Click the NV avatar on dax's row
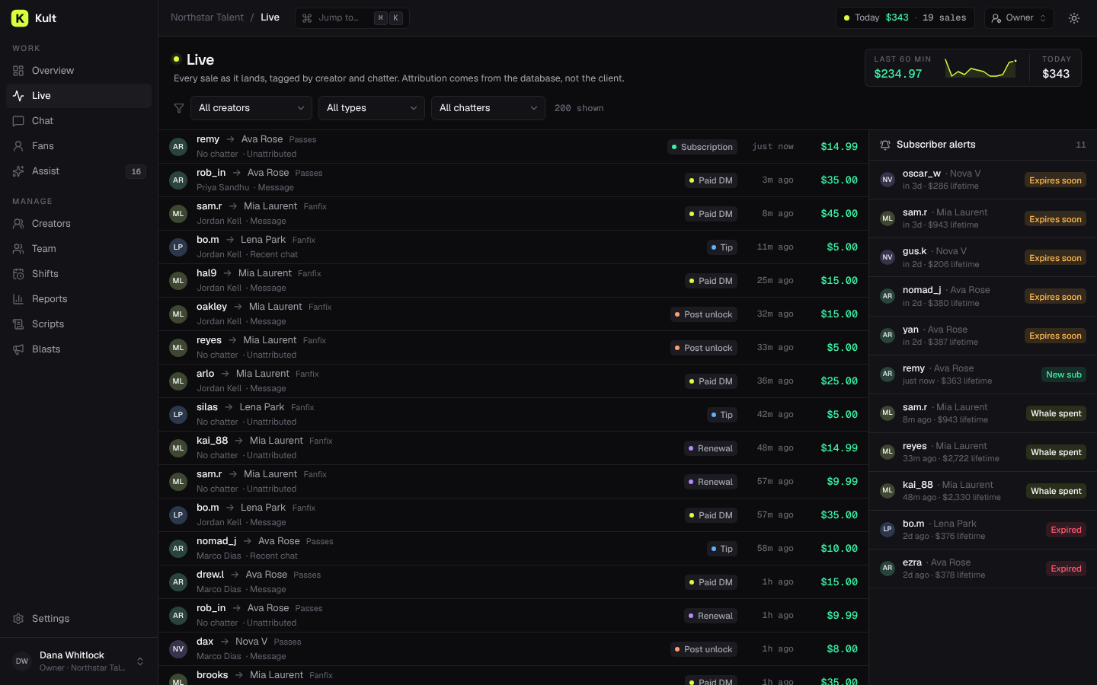This screenshot has height=685, width=1097. click(x=178, y=649)
